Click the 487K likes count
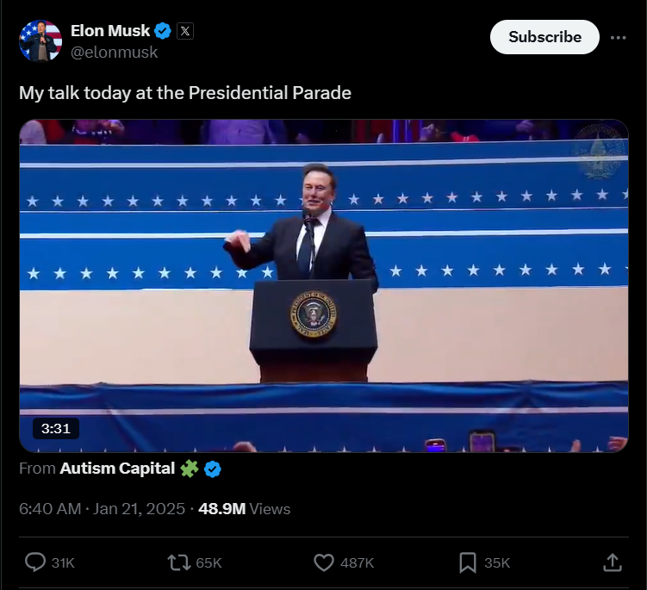The width and height of the screenshot is (647, 590). 357,562
